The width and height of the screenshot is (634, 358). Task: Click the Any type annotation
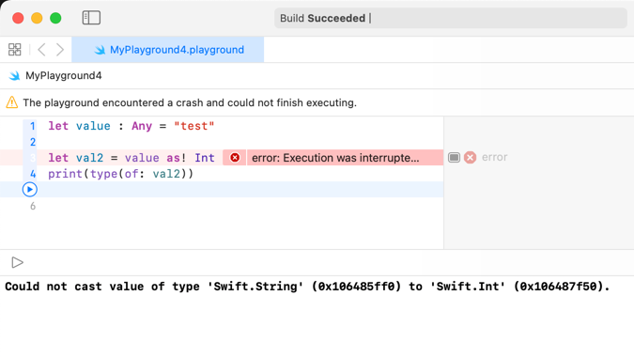[x=142, y=126]
